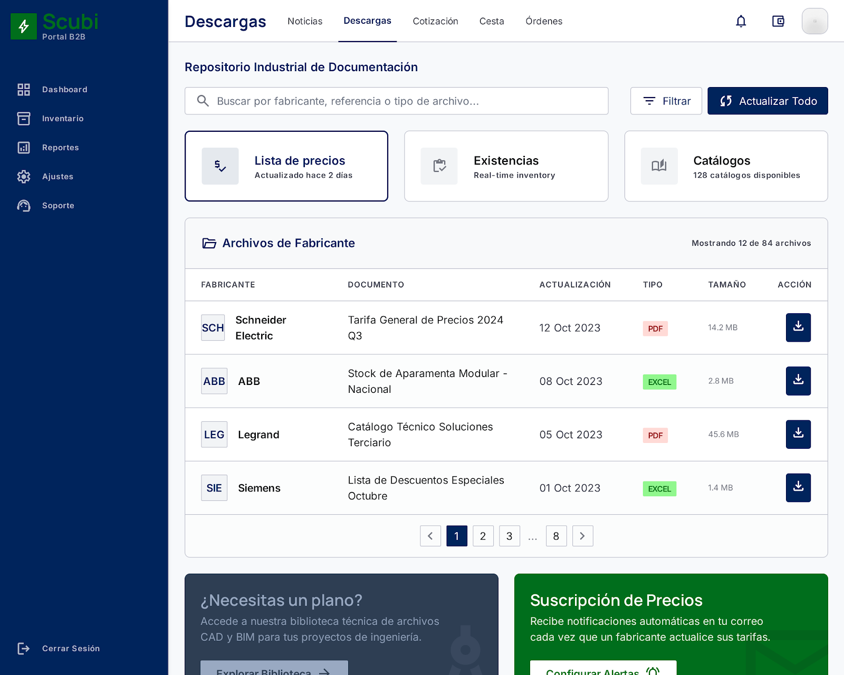Screen dimensions: 844x675
Task: Click 'Catálogo Técnico Soluciones Terciario'
Action: pos(420,434)
